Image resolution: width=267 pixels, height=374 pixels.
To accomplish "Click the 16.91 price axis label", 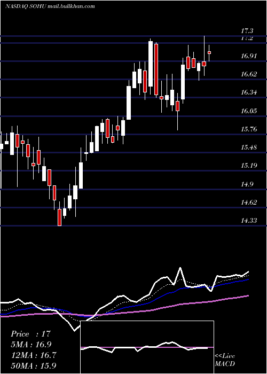I will tap(249, 56).
